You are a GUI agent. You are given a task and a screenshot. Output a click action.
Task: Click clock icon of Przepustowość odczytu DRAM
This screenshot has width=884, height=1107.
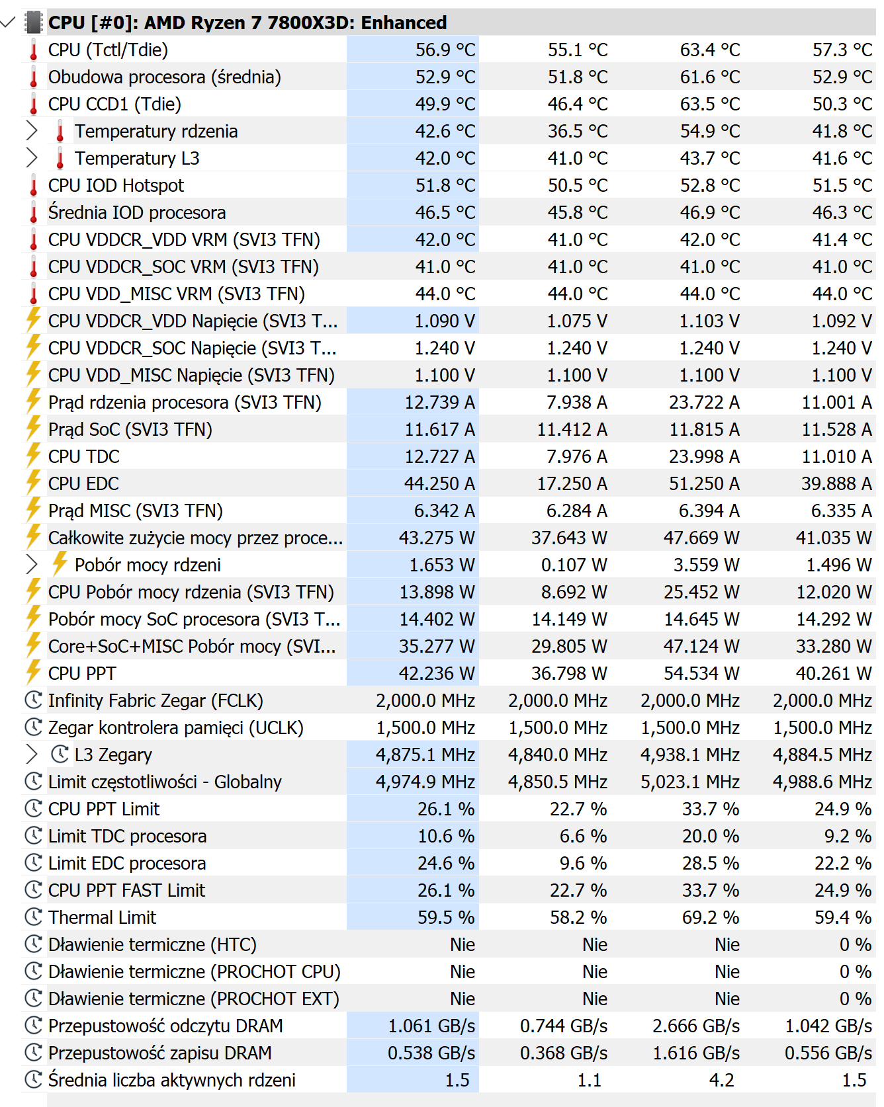(x=33, y=1025)
